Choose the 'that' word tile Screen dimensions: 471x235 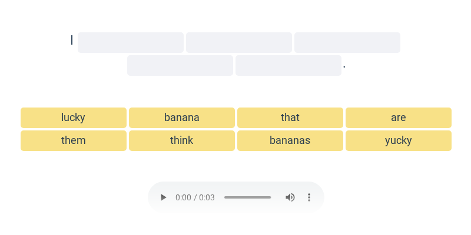pyautogui.click(x=290, y=117)
